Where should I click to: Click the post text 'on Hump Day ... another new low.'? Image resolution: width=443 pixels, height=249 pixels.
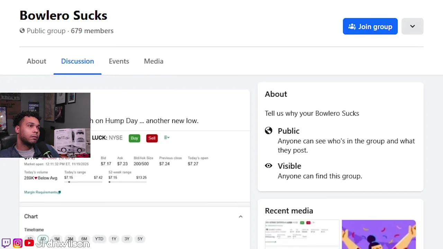(x=147, y=121)
